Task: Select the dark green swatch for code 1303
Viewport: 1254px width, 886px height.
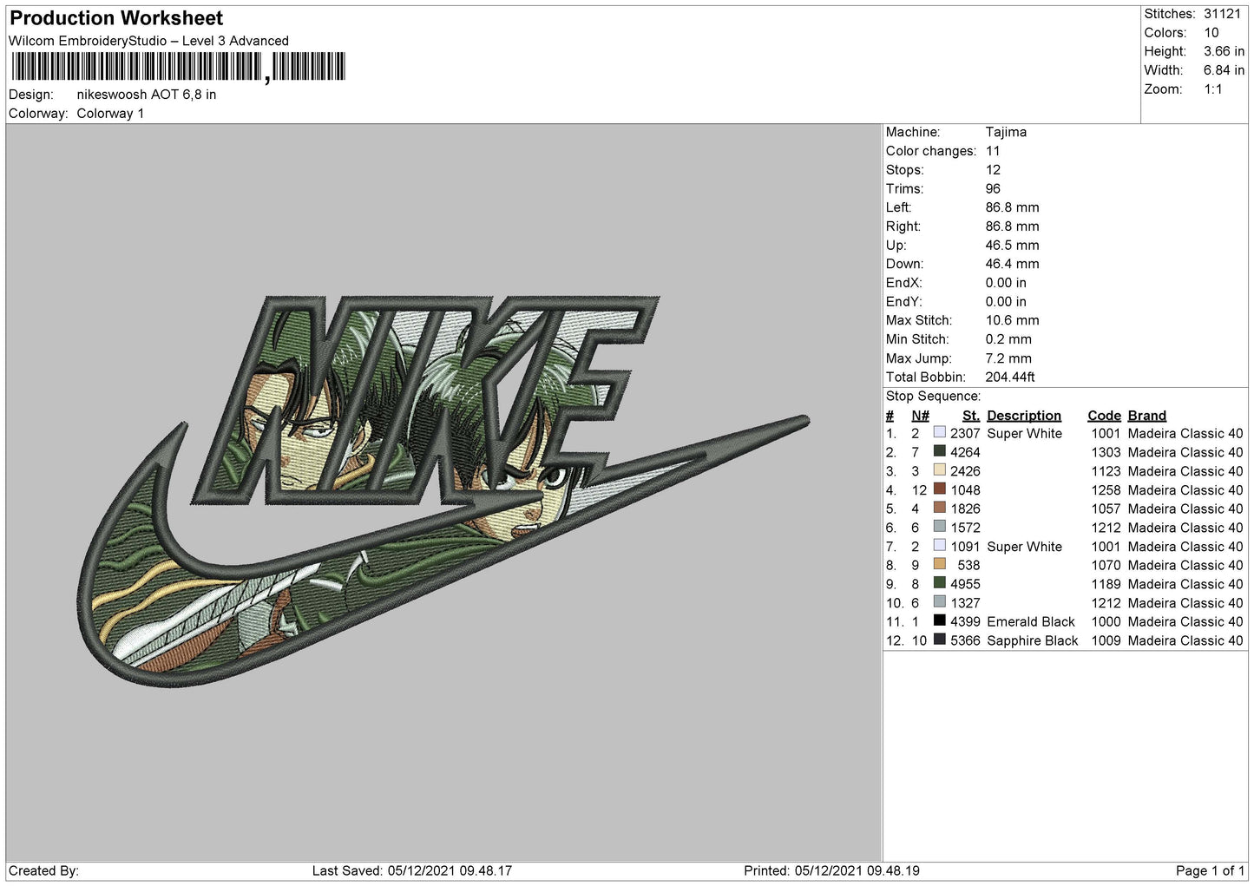Action: pos(939,451)
